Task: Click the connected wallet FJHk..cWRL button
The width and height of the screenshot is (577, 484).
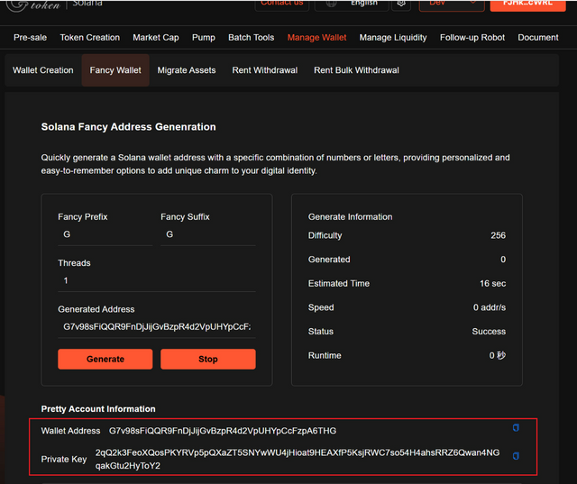Action: coord(527,4)
